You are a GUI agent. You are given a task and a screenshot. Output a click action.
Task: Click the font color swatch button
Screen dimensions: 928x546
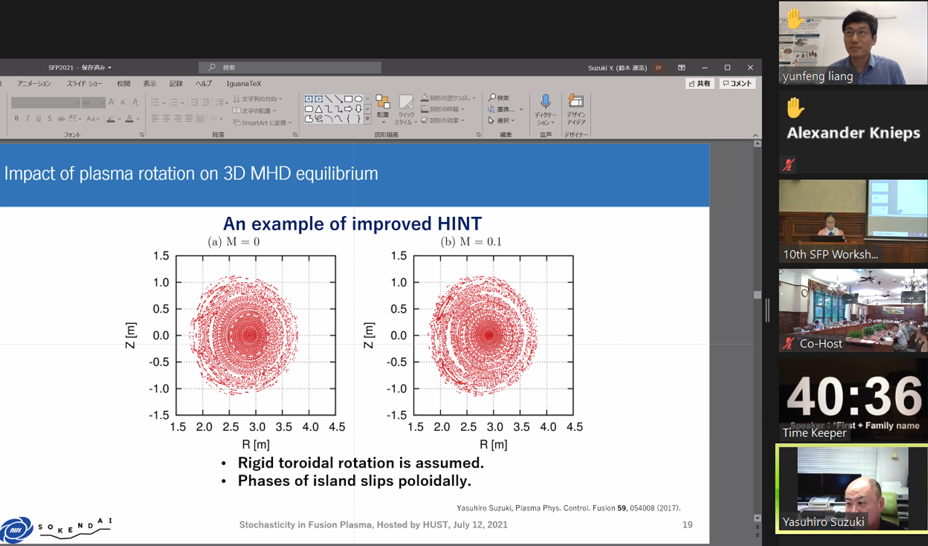(129, 118)
